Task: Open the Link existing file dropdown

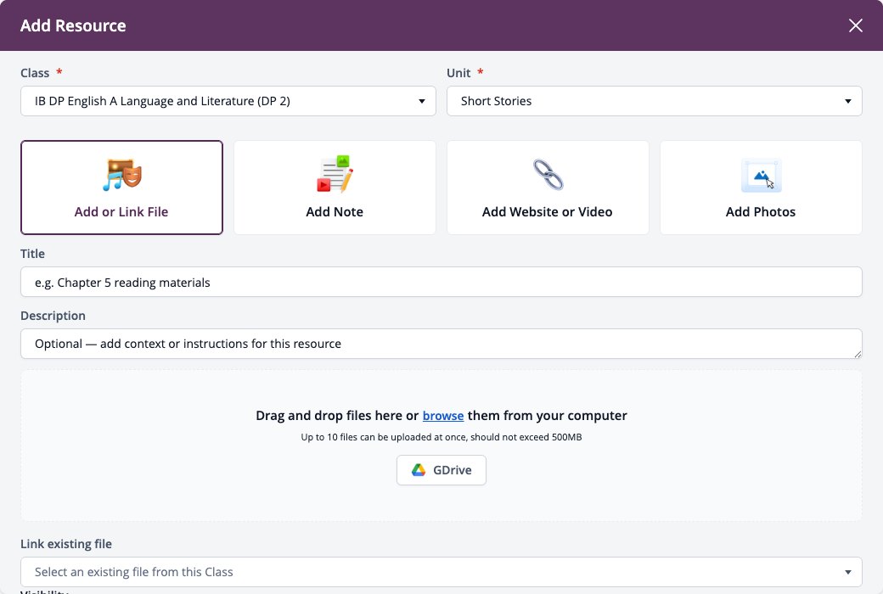Action: 441,572
